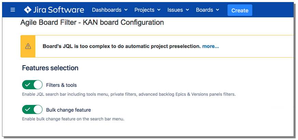Screen dimensions: 298x140
Task: Follow the "more..." link in the warning
Action: point(211,46)
